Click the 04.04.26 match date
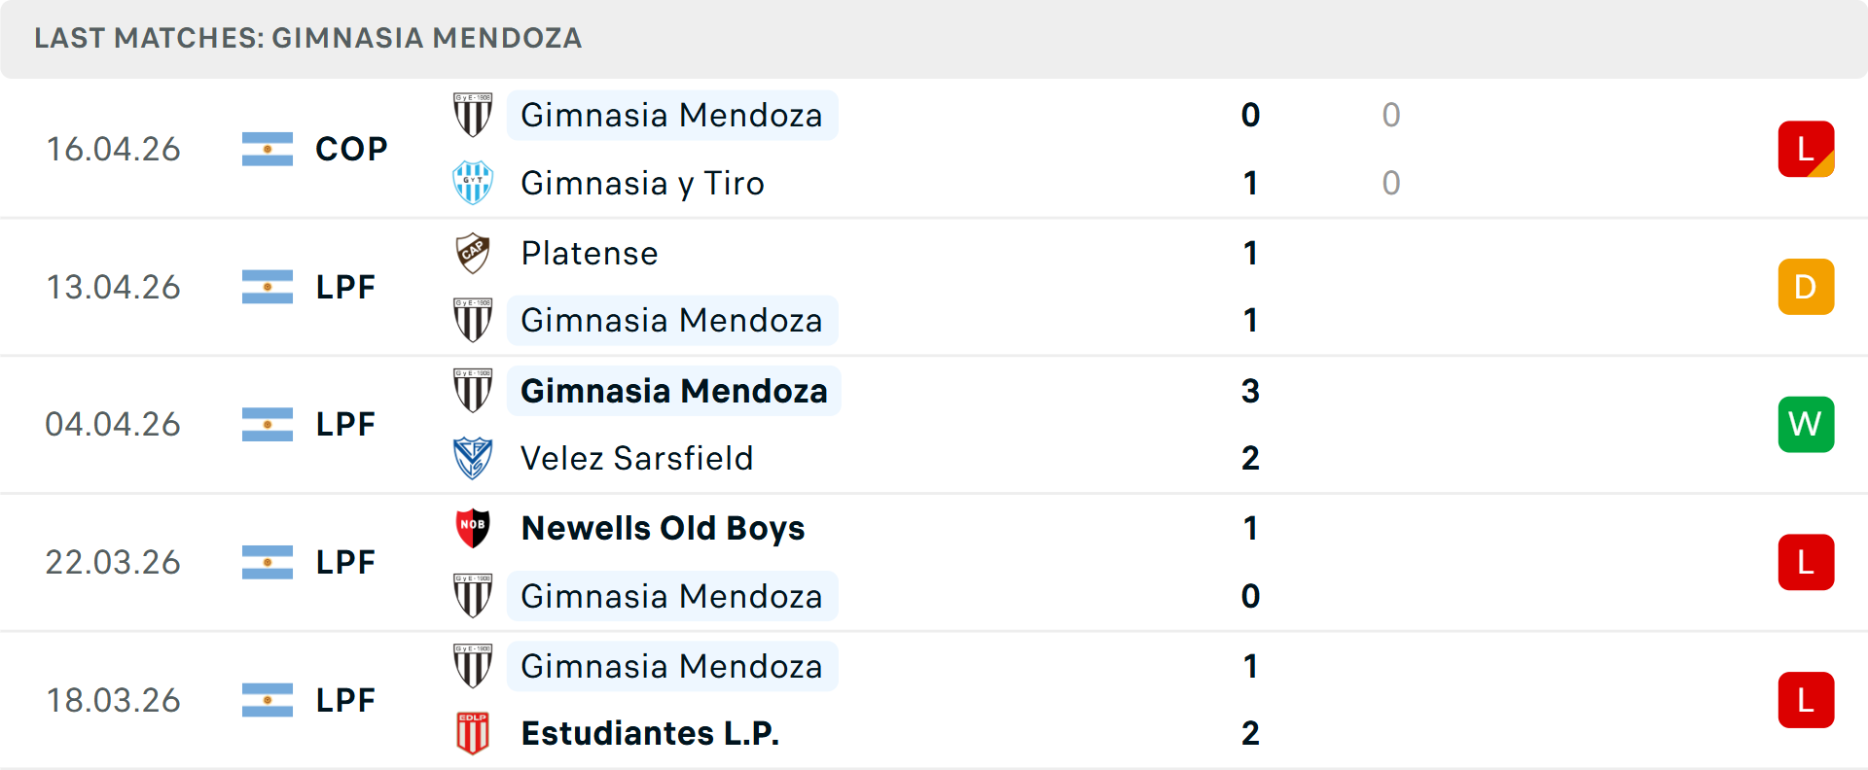The height and width of the screenshot is (770, 1868). click(x=113, y=424)
